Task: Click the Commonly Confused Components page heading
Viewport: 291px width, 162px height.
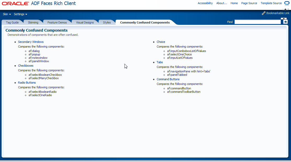Action: click(x=37, y=30)
